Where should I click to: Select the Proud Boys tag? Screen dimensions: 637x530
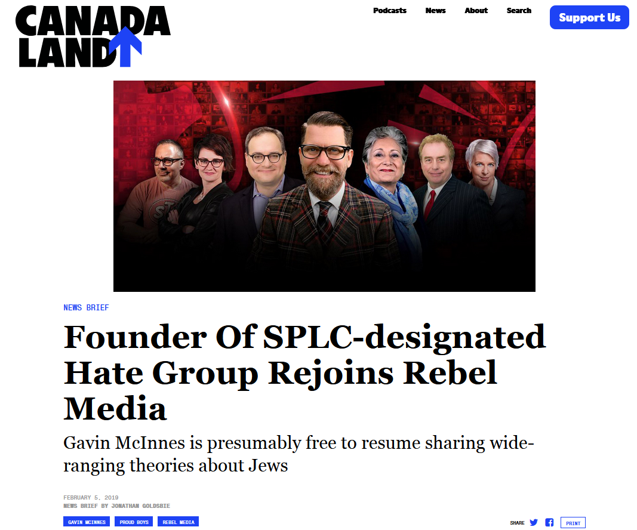[134, 522]
